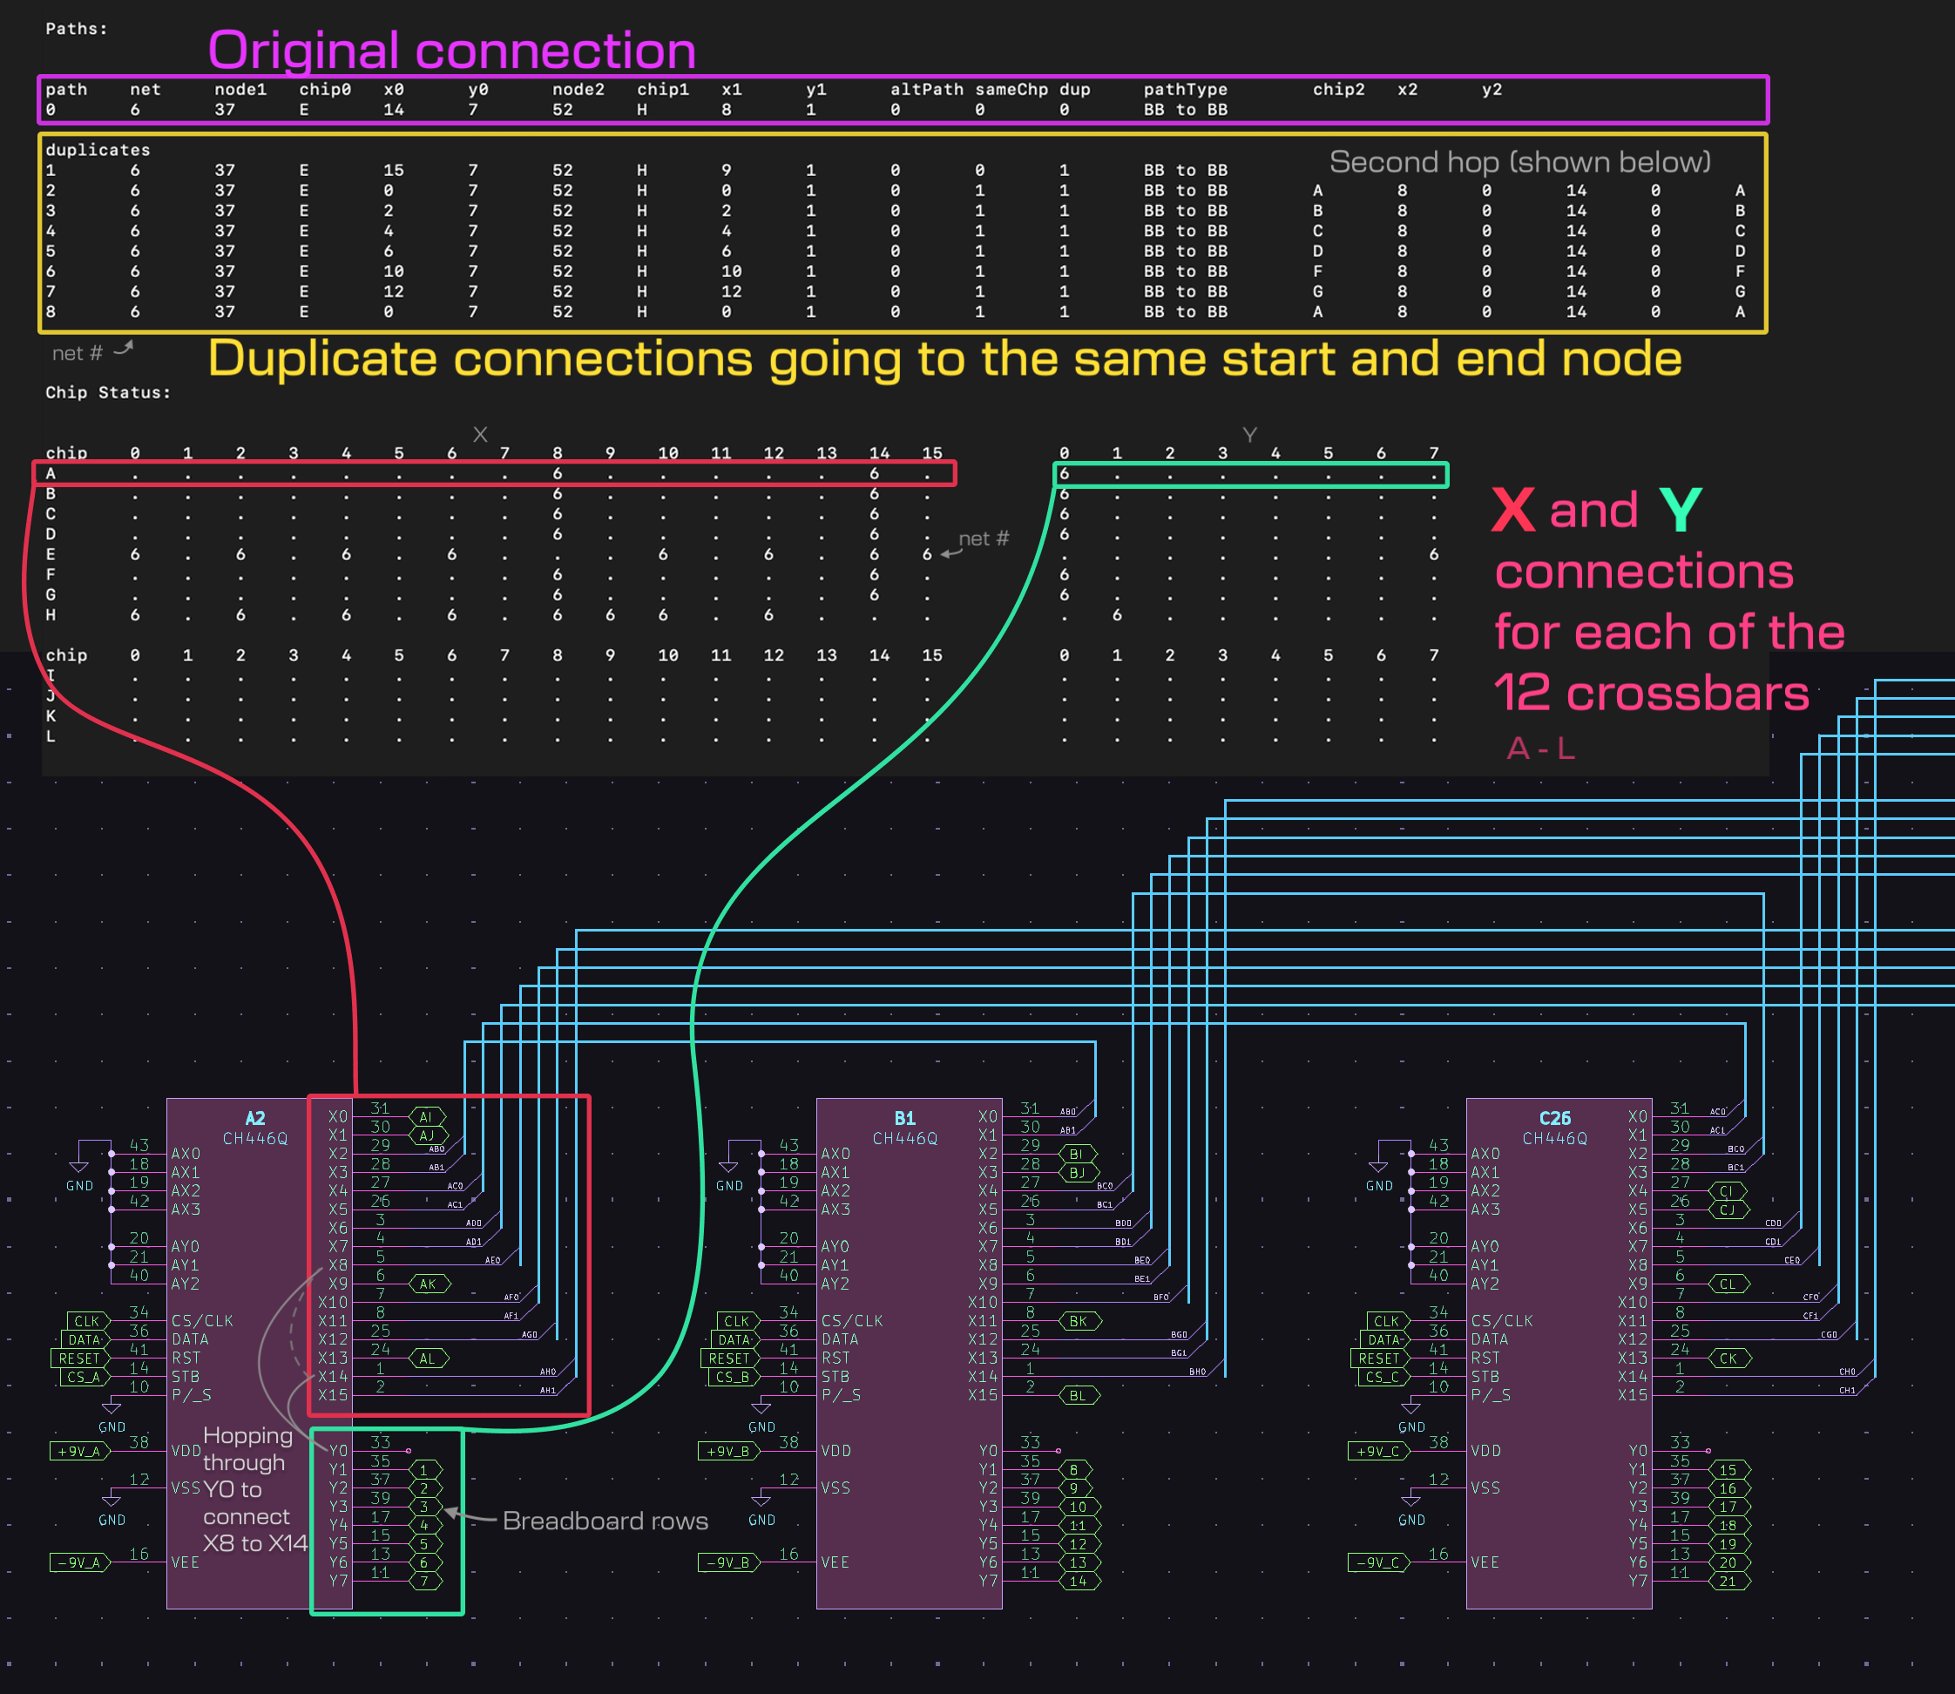Click the 'chip0' column header
This screenshot has width=1955, height=1694.
point(325,90)
